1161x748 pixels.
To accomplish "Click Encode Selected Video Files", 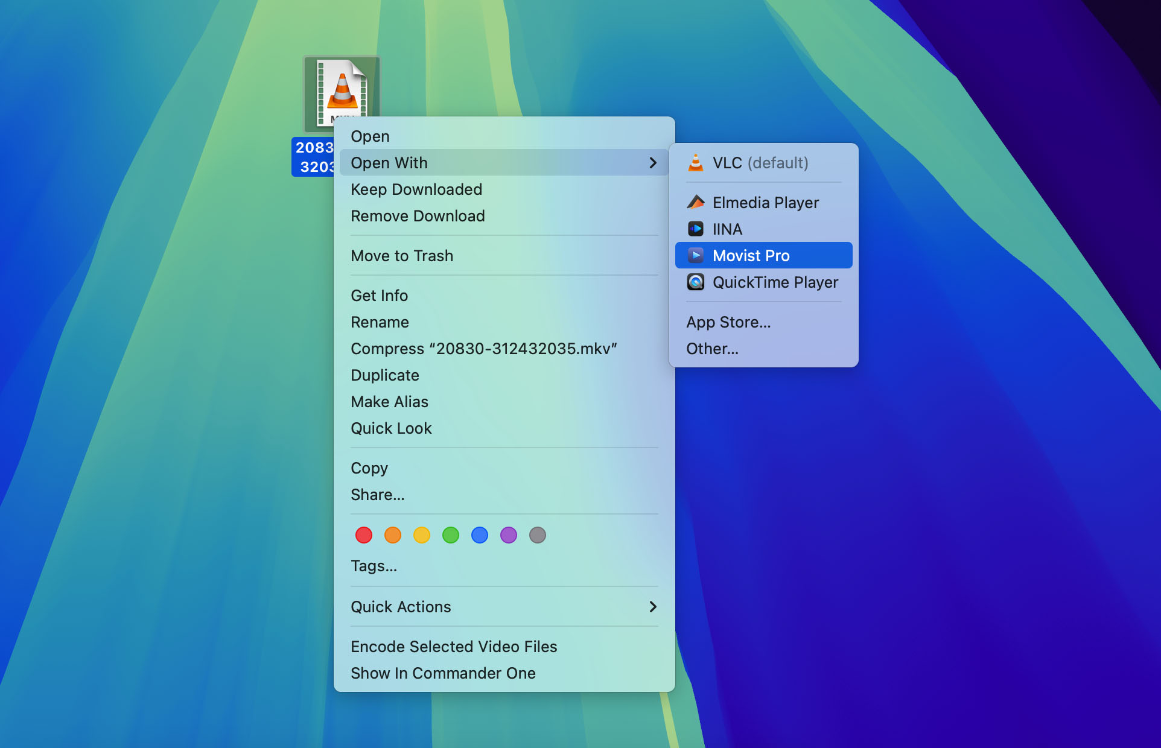I will (x=454, y=647).
